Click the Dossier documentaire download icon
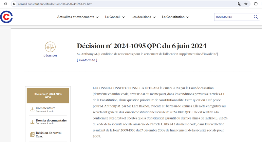262x142 pixels. (x=32, y=122)
